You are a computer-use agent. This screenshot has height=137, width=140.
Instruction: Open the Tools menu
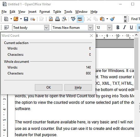68,12
